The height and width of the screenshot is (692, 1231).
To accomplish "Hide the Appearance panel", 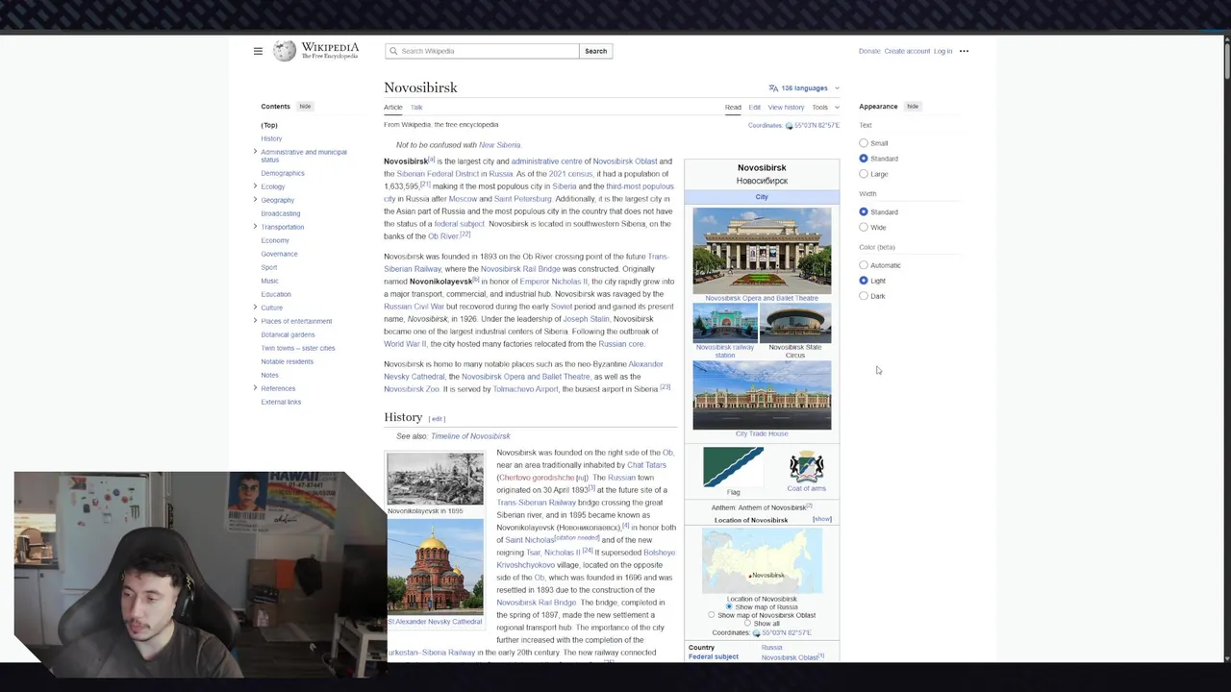I will (913, 107).
